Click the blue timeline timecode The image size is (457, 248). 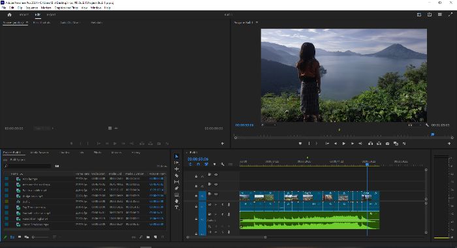pyautogui.click(x=198, y=159)
